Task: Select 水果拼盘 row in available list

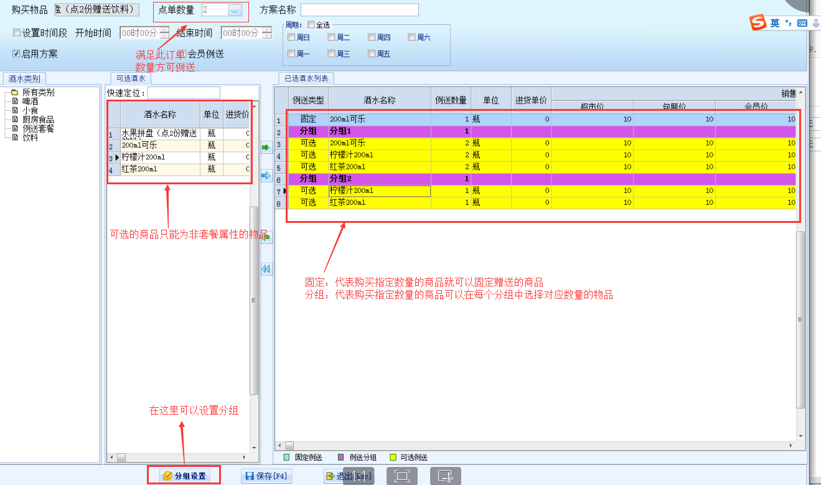Action: coord(180,133)
